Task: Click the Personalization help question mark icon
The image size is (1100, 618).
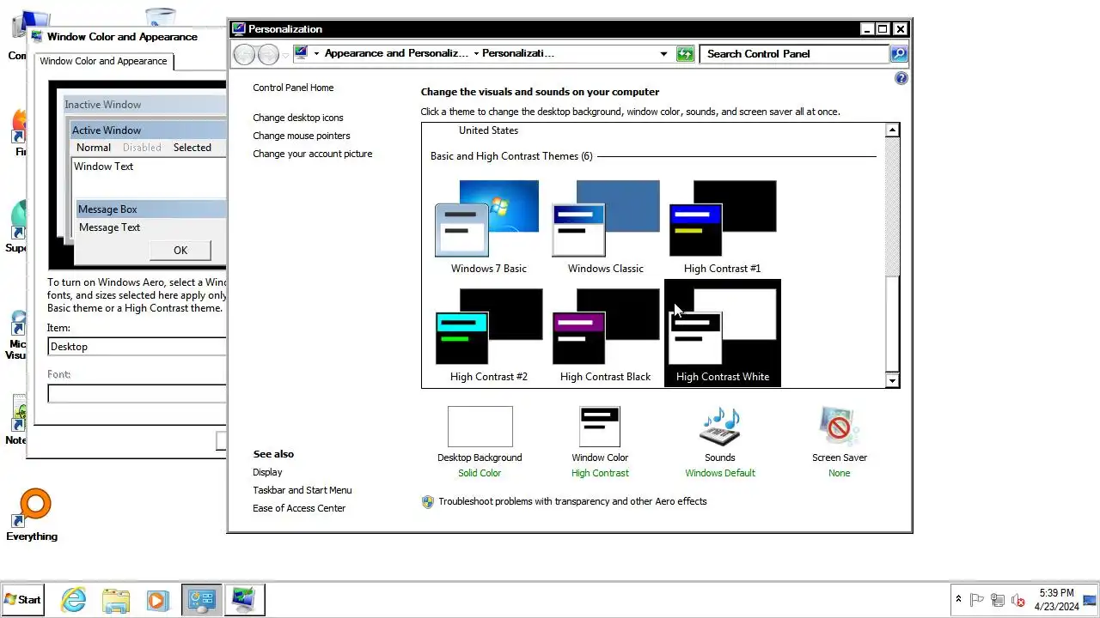Action: click(901, 78)
